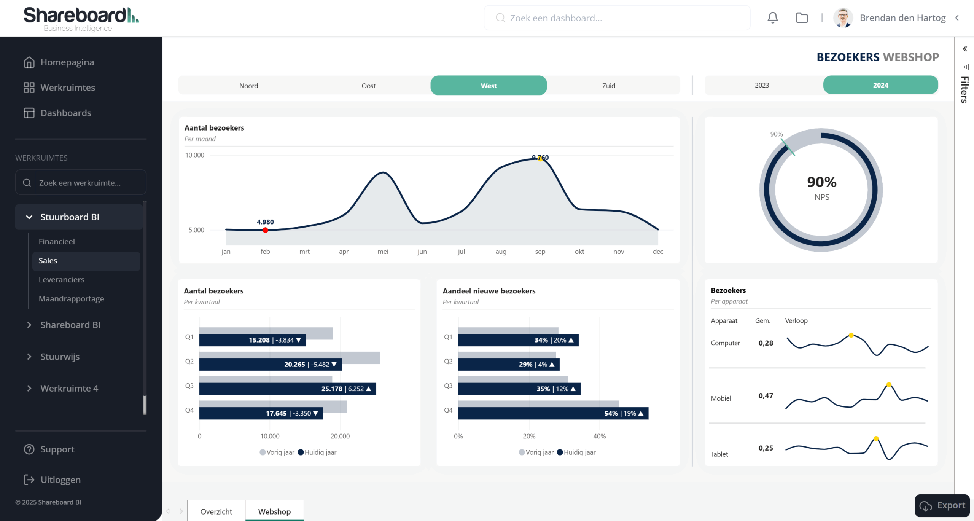The width and height of the screenshot is (974, 521).
Task: Open the Maandrapportage menu item
Action: [x=71, y=298]
